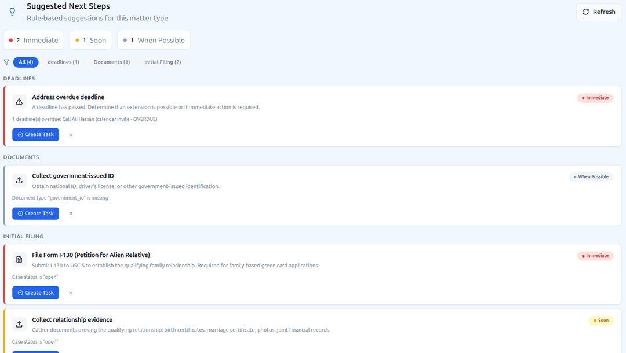Filter by Documents (1)

pos(112,62)
